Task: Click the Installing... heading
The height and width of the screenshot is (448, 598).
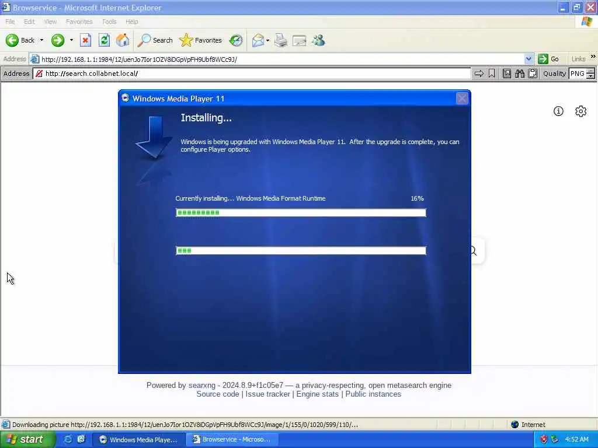Action: [x=206, y=118]
